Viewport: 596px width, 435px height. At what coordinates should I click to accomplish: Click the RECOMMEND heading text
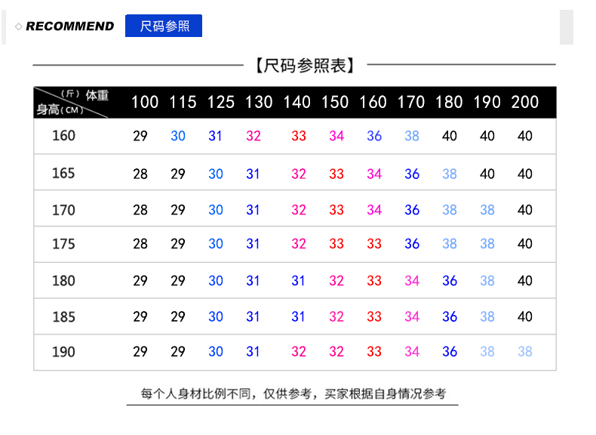point(70,26)
